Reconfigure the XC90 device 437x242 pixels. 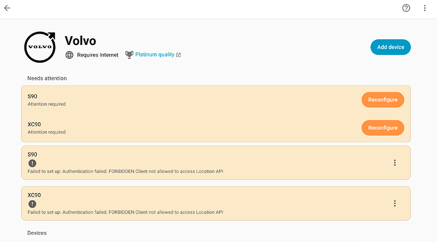pyautogui.click(x=383, y=128)
